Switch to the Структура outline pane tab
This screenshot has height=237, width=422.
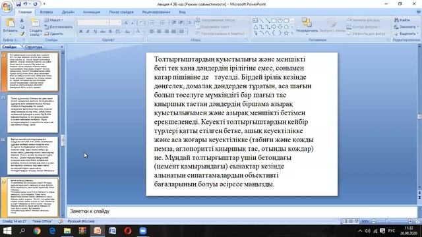(x=34, y=47)
